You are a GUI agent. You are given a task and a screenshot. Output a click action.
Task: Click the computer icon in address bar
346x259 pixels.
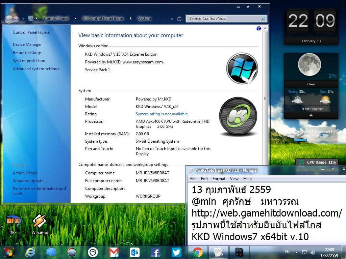[x=31, y=18]
